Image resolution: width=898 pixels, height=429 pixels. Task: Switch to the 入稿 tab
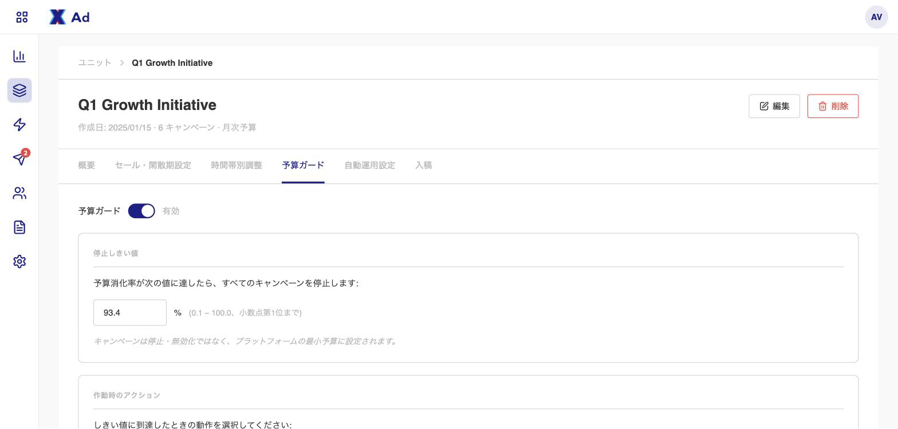point(424,166)
